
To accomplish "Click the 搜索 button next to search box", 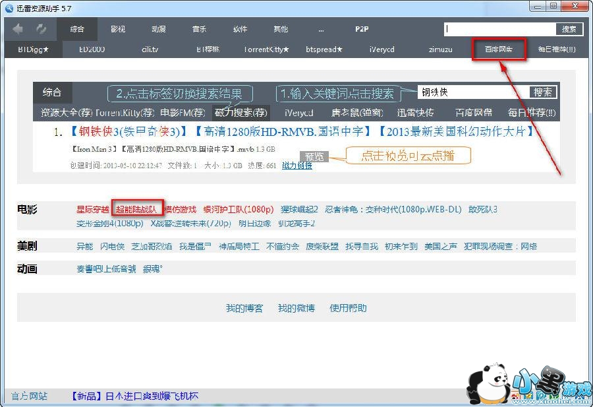I will point(569,29).
